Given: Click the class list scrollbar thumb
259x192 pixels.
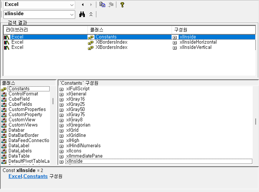Looking at the screenshot, I should click(53, 101).
